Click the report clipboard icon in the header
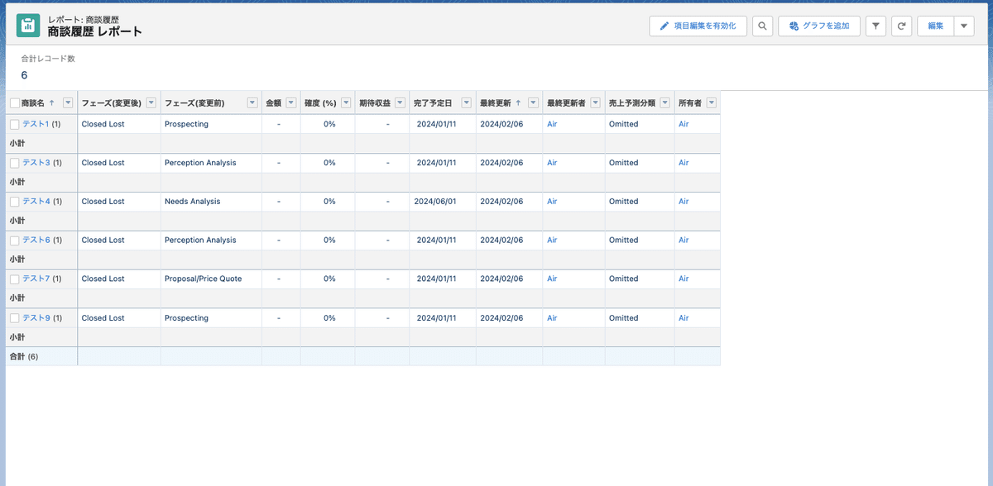Viewport: 993px width, 486px height. click(x=28, y=26)
